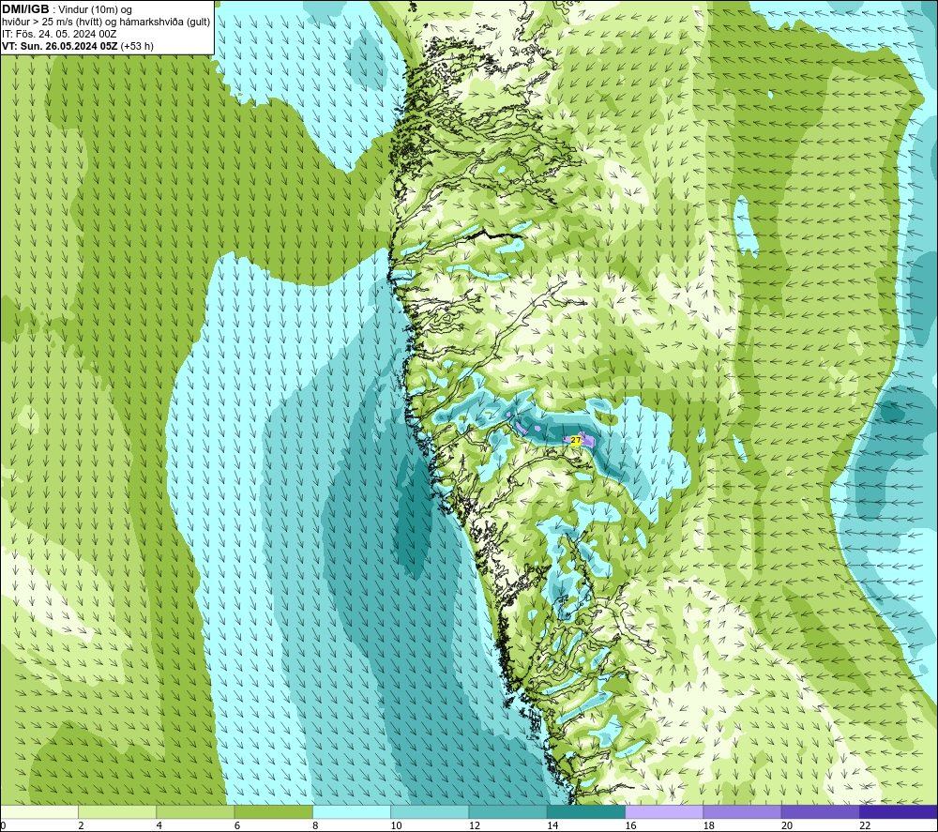Click the 12–14 m/s teal legend band
The height and width of the screenshot is (832, 938).
(x=507, y=811)
